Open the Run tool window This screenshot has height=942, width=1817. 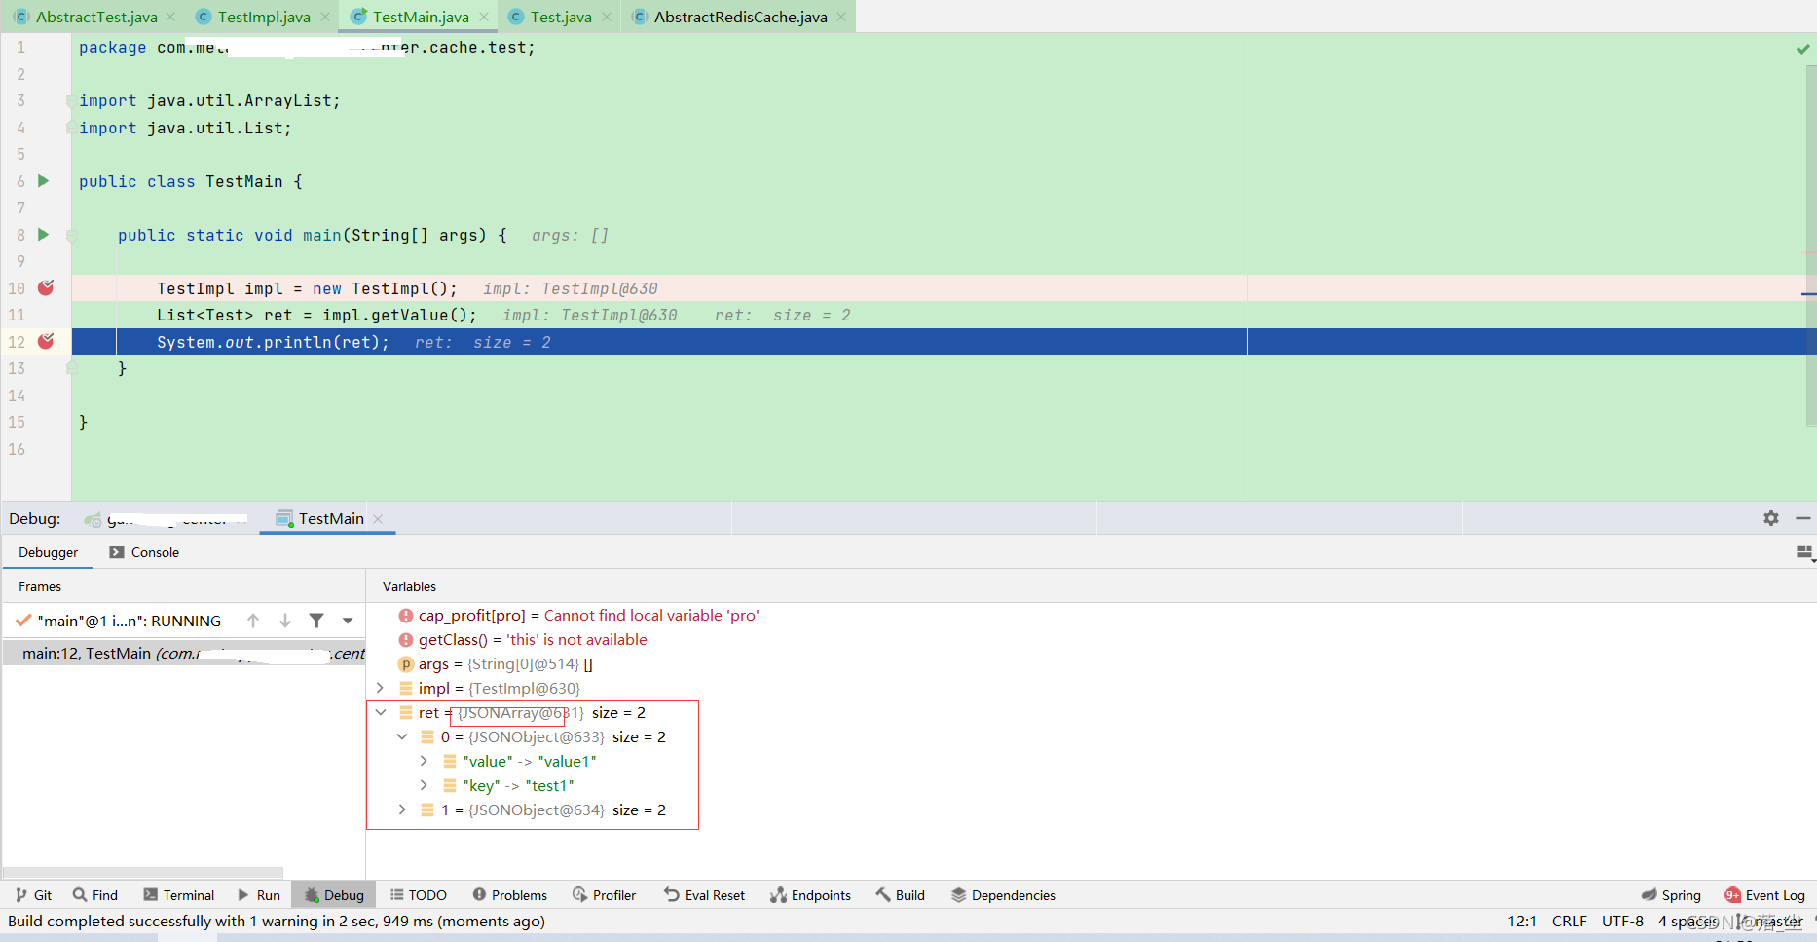tap(258, 895)
